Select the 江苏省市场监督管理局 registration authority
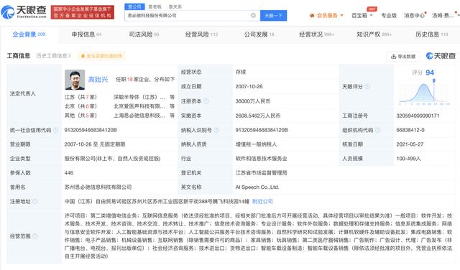Screen dimensions: 460x270 tap(261, 172)
